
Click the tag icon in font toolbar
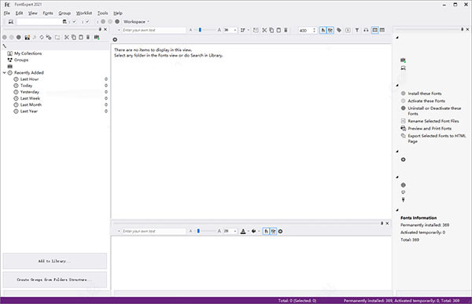click(x=339, y=30)
